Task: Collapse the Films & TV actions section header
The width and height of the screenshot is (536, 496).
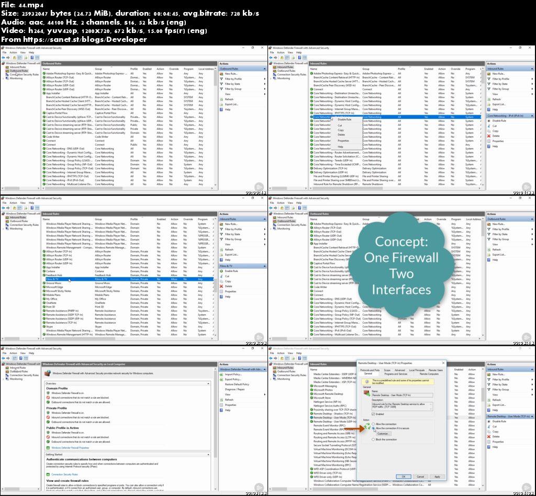Action: 264,266
